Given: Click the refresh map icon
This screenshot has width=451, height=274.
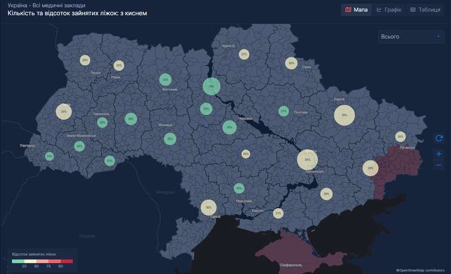Looking at the screenshot, I should (x=439, y=138).
